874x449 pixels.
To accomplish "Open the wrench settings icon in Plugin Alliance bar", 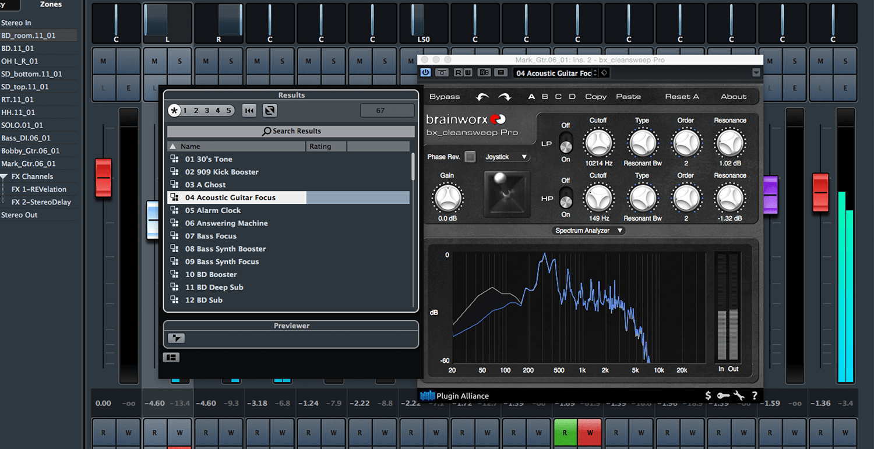I will point(739,395).
